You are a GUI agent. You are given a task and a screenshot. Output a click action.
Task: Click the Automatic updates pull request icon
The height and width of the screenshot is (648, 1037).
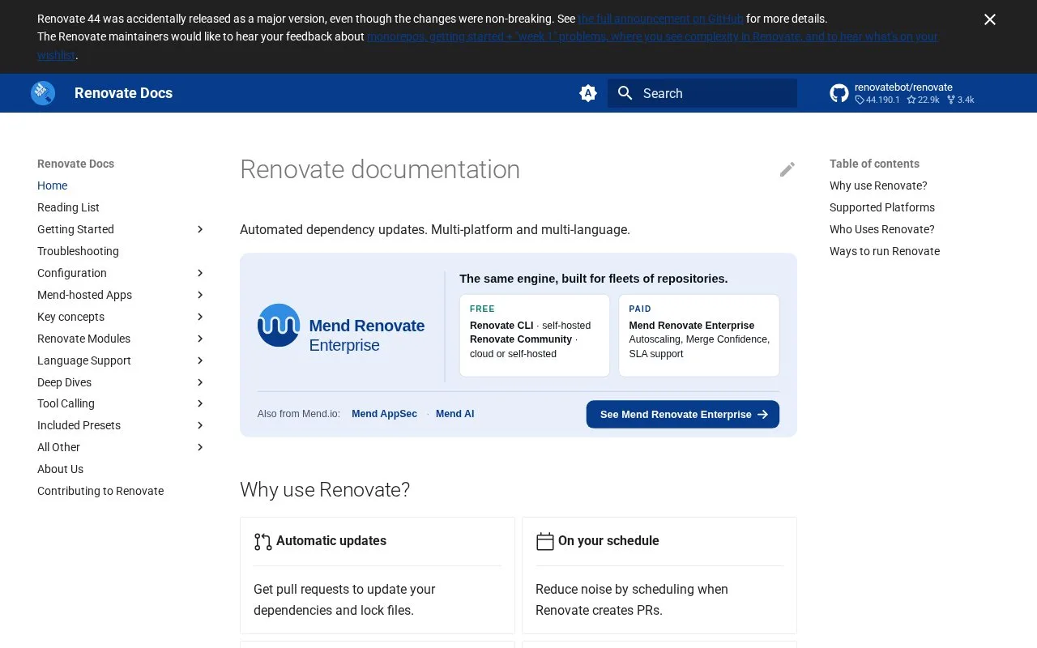[262, 541]
